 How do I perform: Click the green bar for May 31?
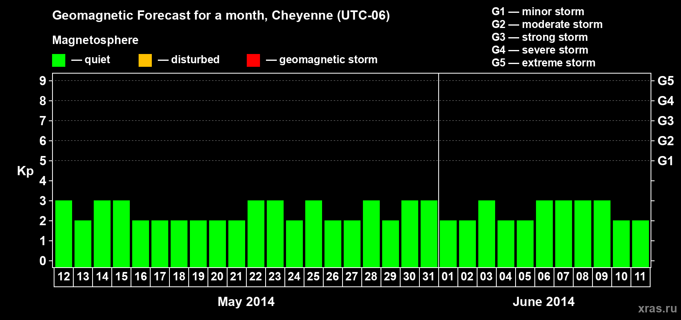pos(429,234)
